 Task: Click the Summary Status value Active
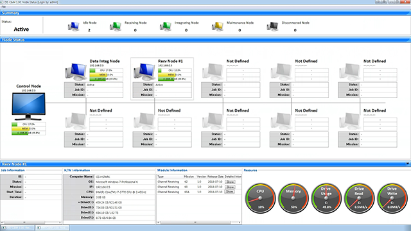tap(21, 29)
